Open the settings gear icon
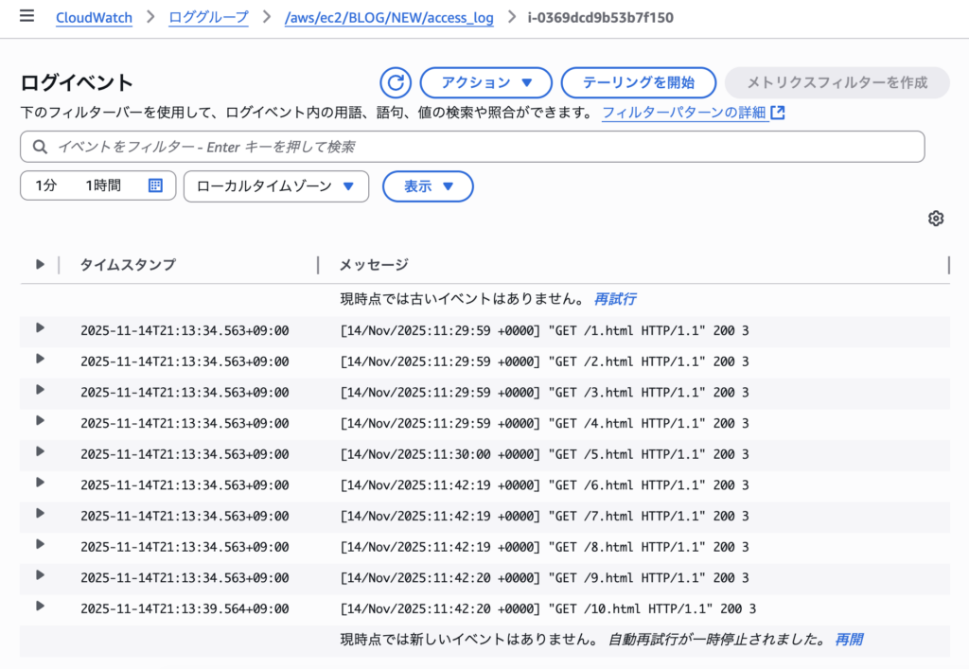 (x=936, y=219)
